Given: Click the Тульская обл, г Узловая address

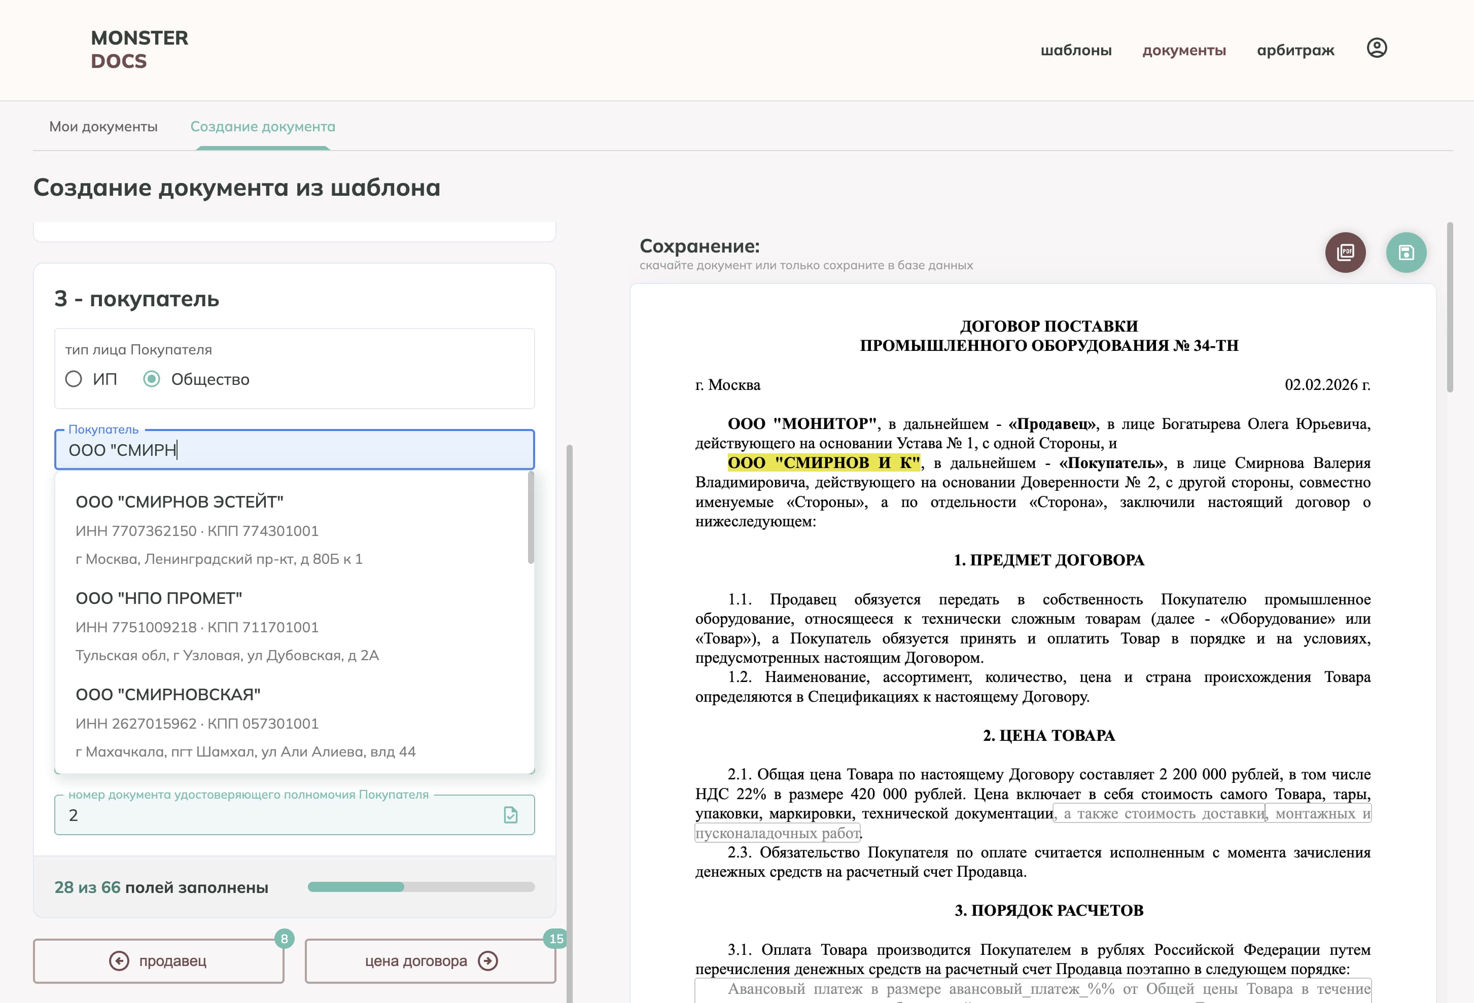Looking at the screenshot, I should pos(227,655).
